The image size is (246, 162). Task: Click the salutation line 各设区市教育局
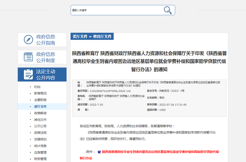coord(127,126)
